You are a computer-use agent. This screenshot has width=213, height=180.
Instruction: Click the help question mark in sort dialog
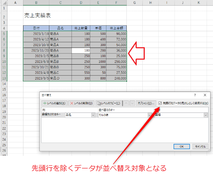tap(195, 95)
